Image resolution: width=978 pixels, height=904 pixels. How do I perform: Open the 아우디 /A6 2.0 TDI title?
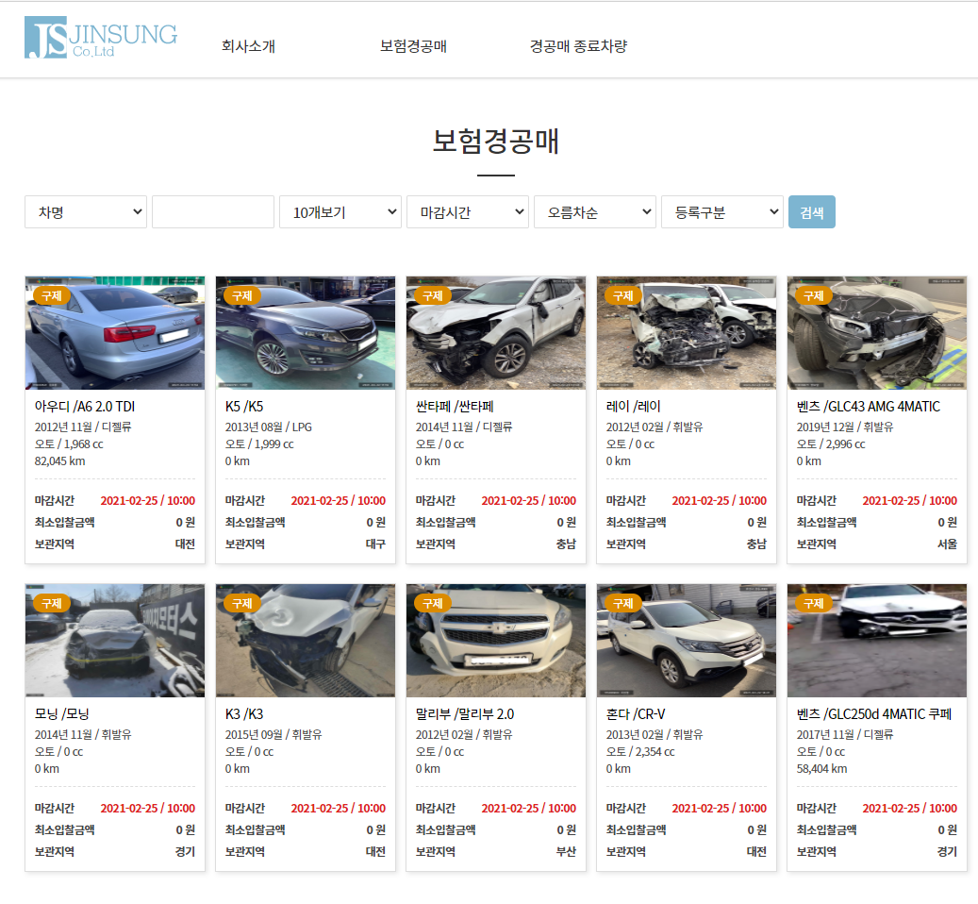85,407
